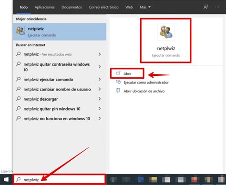
Task: Click the Buscar en Internet heading
Action: 31,45
